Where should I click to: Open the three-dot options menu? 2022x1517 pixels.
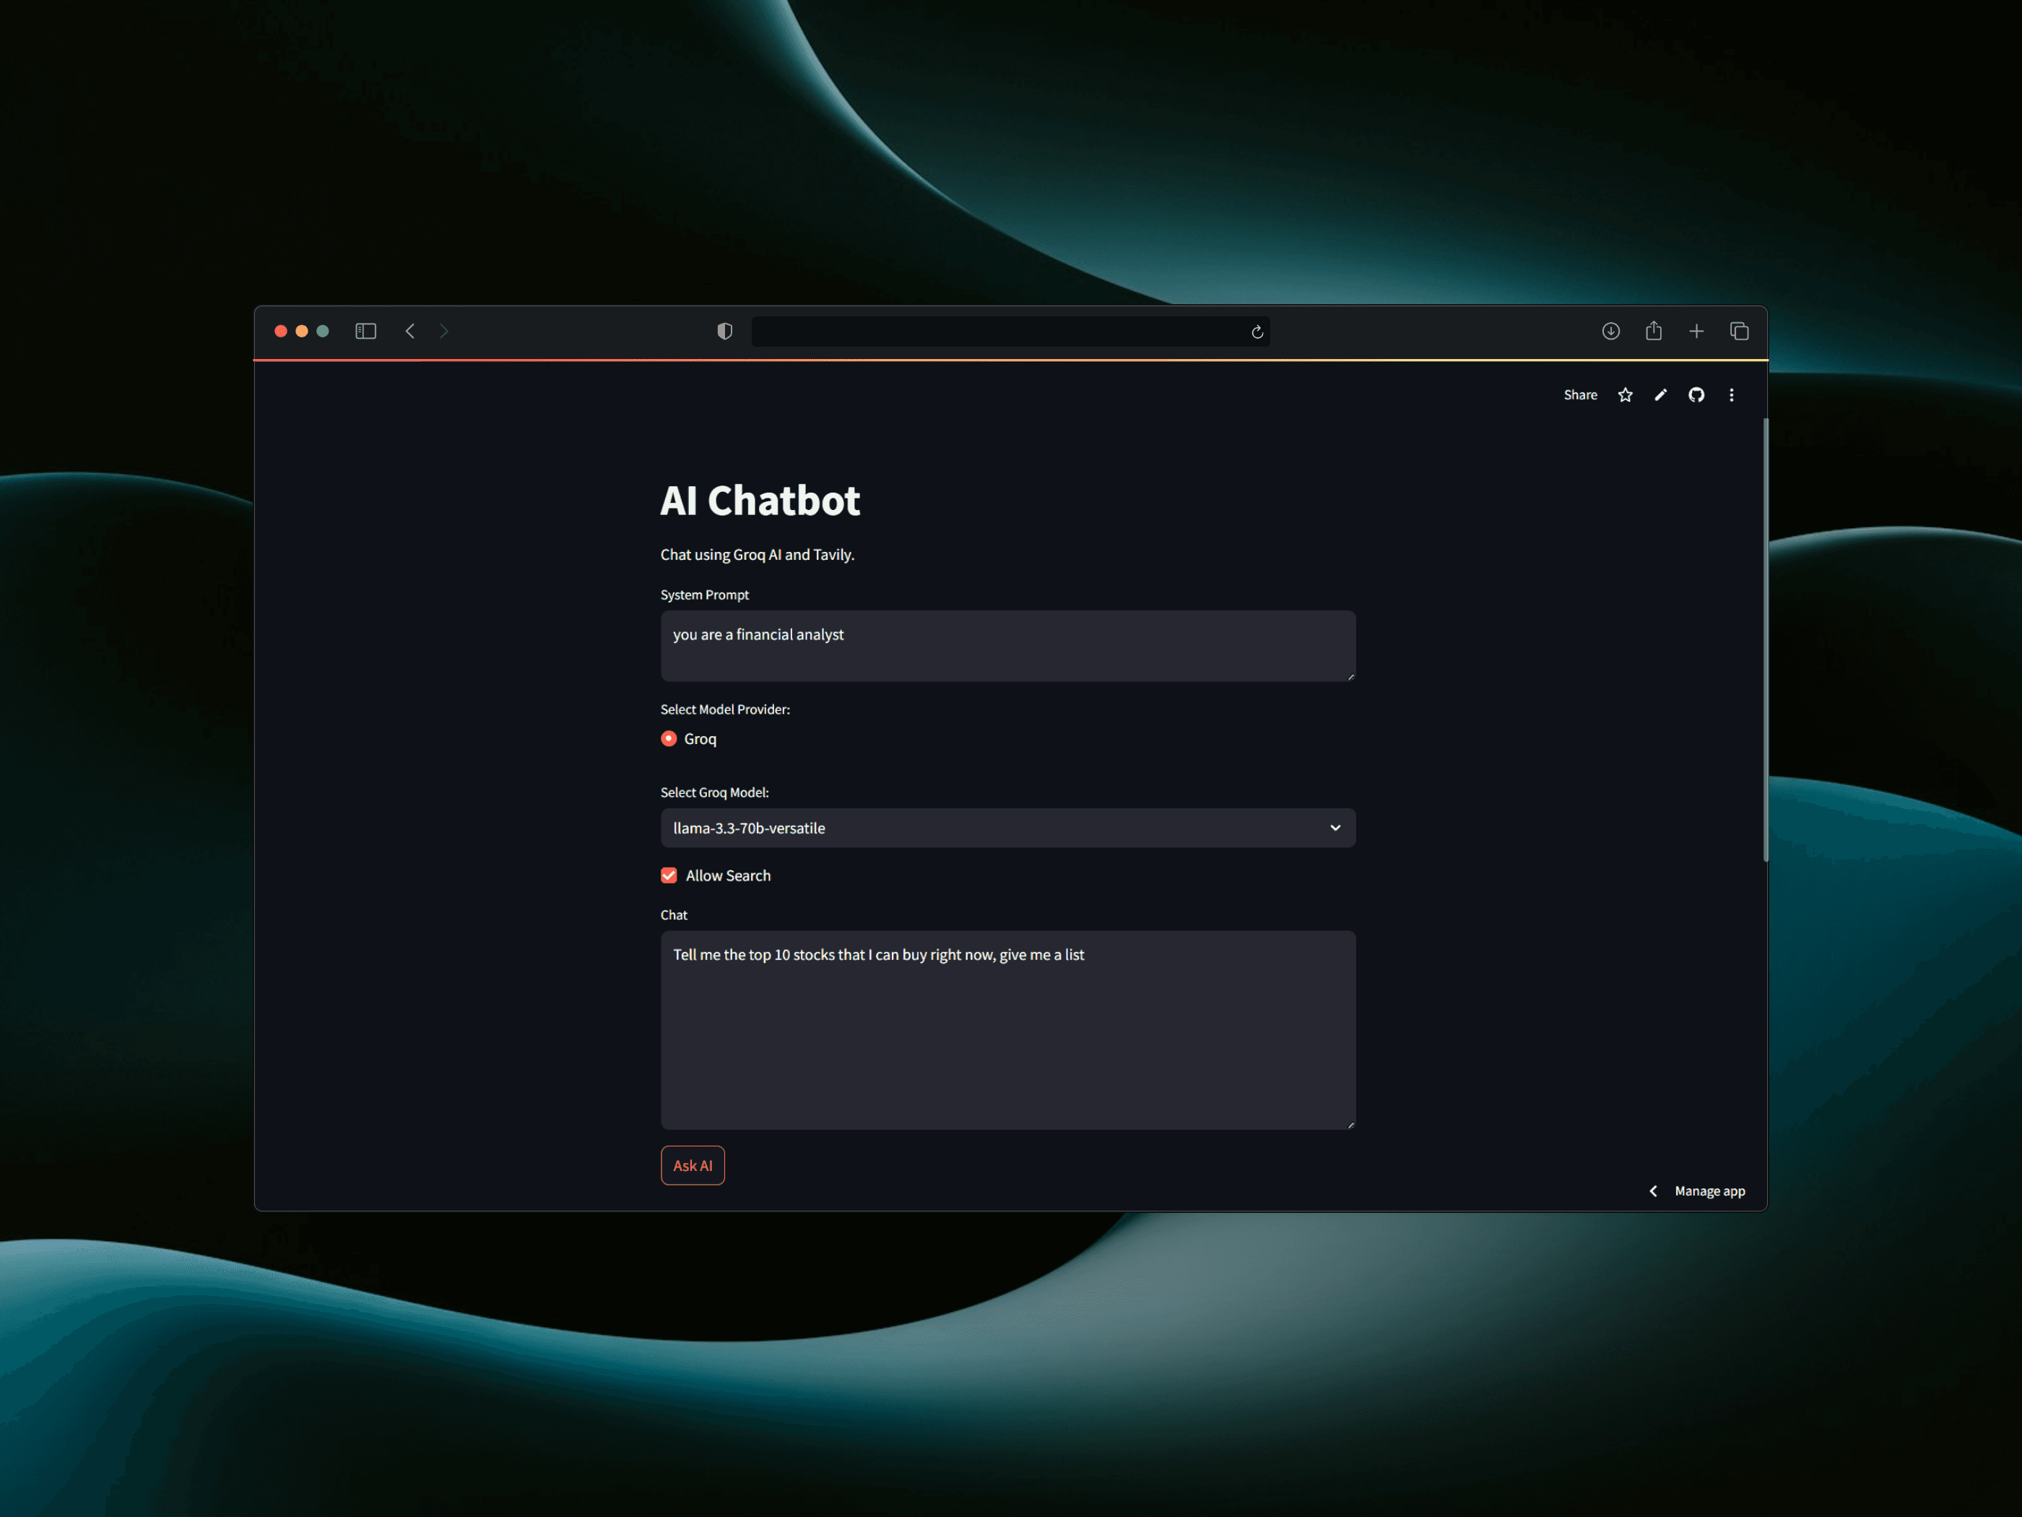point(1731,394)
